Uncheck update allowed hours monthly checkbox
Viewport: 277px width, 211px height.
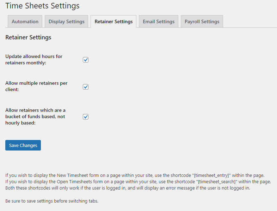point(86,60)
